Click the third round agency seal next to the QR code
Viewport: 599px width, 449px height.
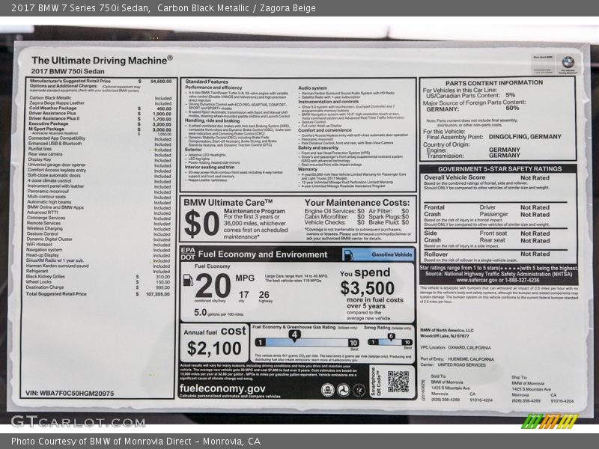point(359,389)
